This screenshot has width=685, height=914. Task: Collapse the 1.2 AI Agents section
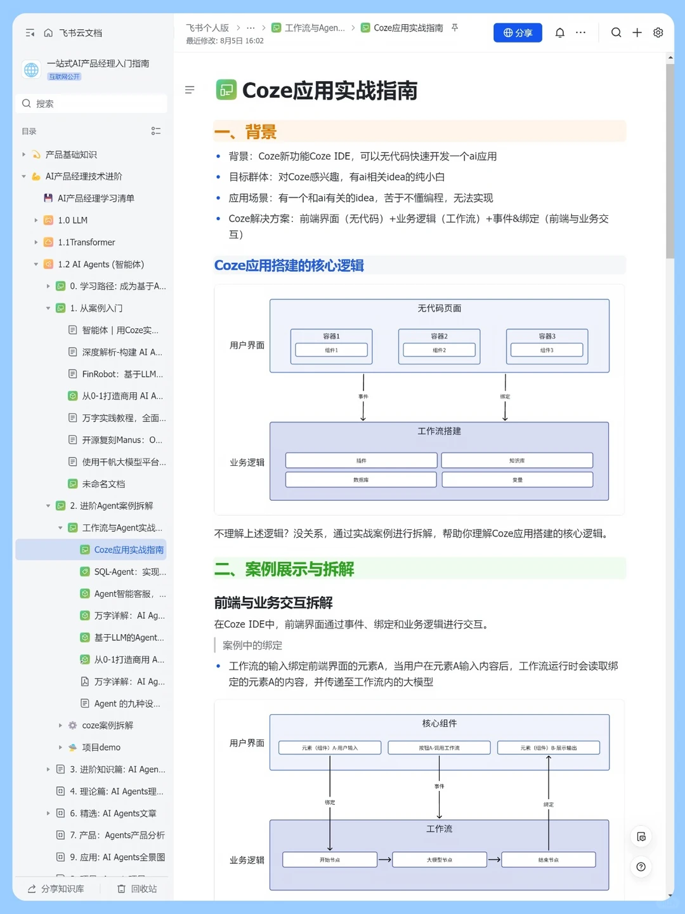tap(36, 265)
